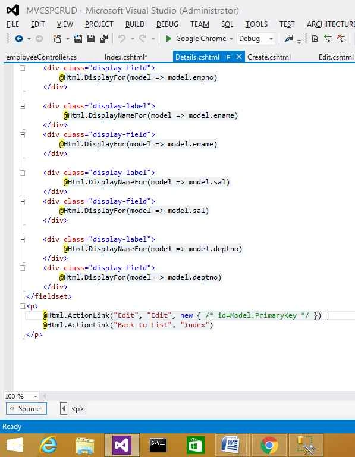Image resolution: width=355 pixels, height=457 pixels.
Task: Open Undo history dropdown arrow
Action: click(133, 39)
